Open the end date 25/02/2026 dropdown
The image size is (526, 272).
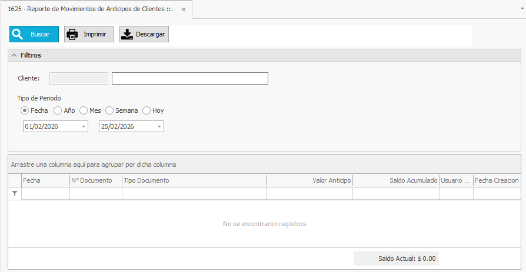[159, 126]
